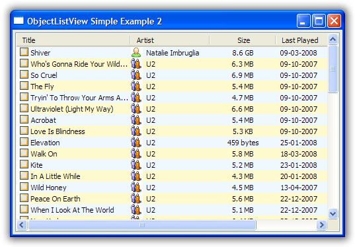
Task: Select the song title Shiver
Action: click(40, 53)
